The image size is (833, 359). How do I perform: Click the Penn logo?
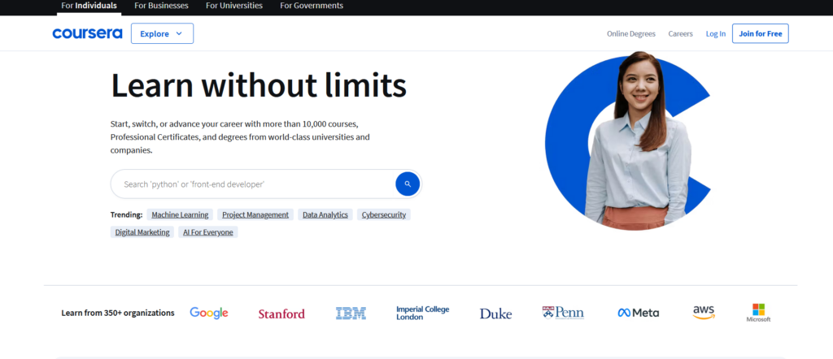[x=563, y=313]
